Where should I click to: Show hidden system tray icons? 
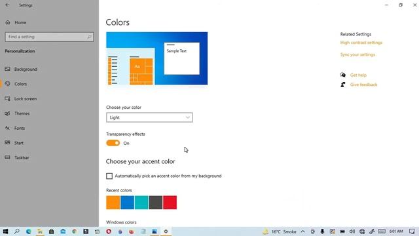coord(302,231)
